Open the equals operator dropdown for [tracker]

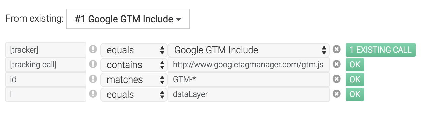[134, 50]
